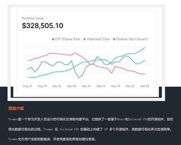
Task: Click the blue ETF Shares Vital legend dot
Action: pos(53,39)
